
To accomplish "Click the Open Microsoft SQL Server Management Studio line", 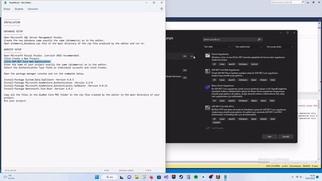I will click(x=34, y=37).
